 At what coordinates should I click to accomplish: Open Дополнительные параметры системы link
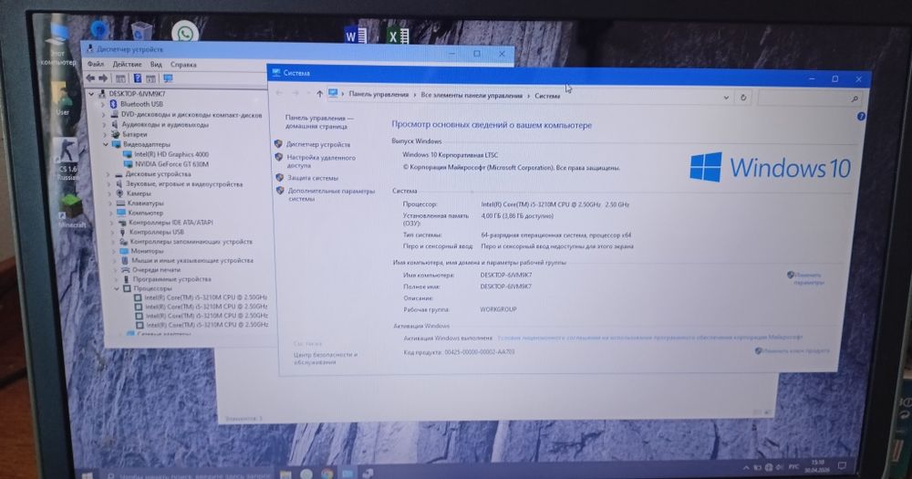click(x=332, y=195)
